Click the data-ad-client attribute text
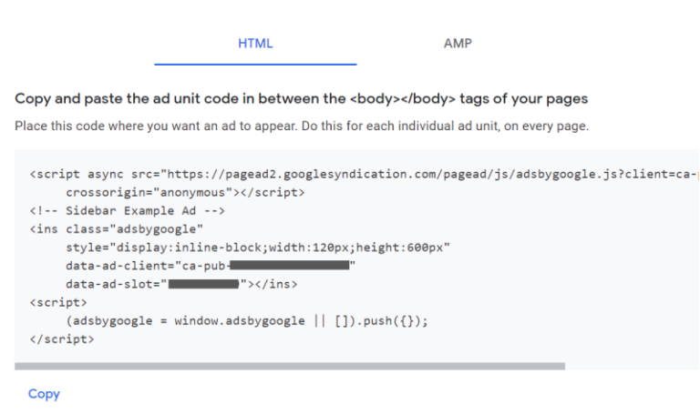The width and height of the screenshot is (700, 414). 114,265
